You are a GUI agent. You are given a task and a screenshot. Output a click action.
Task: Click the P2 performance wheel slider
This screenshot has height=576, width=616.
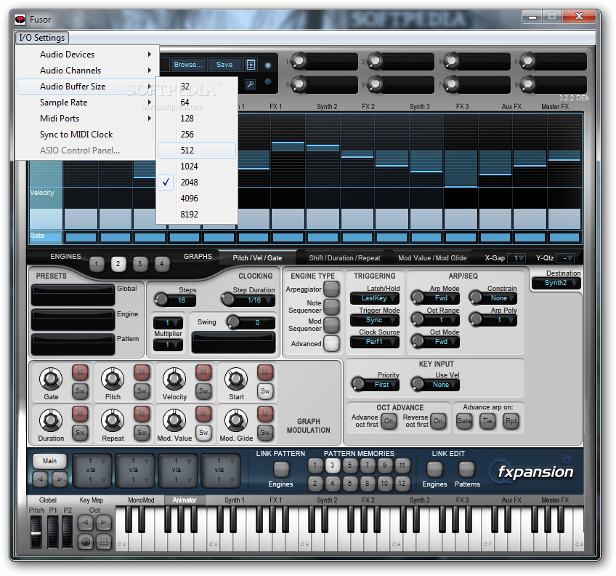pyautogui.click(x=67, y=532)
